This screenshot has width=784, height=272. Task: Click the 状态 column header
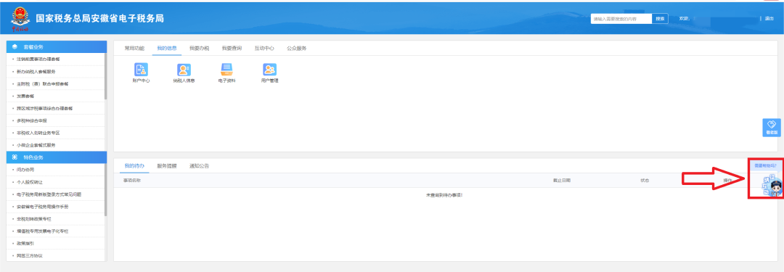[x=645, y=180]
